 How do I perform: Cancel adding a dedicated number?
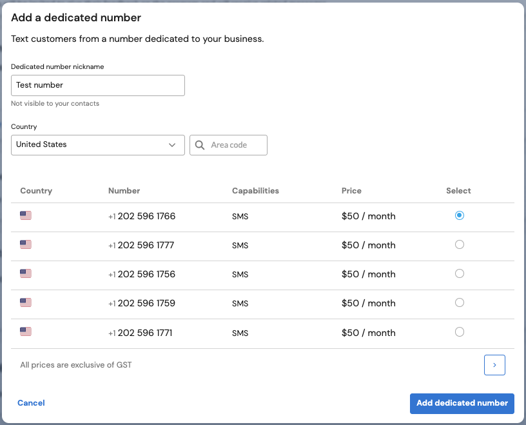tap(31, 403)
